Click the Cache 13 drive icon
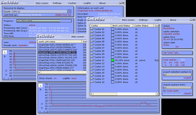The height and width of the screenshot is (115, 196). [92, 66]
